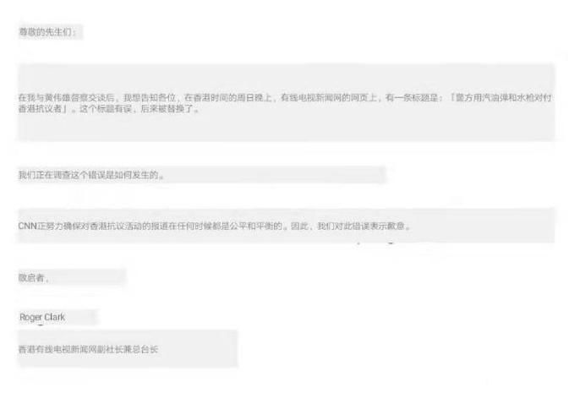Click the words 香港抗议者 on second line
The image size is (580, 393).
point(40,109)
